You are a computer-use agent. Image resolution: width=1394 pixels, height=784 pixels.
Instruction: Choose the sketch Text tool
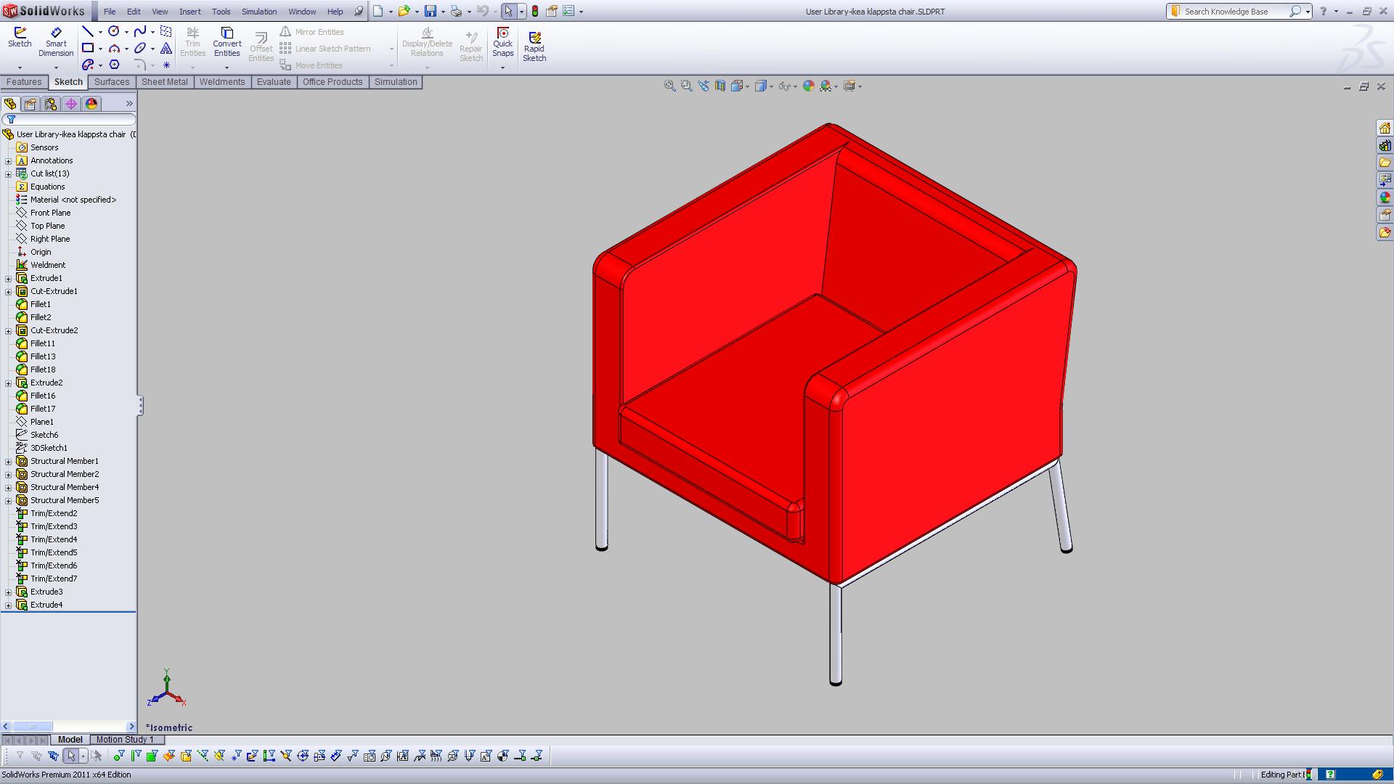point(166,48)
